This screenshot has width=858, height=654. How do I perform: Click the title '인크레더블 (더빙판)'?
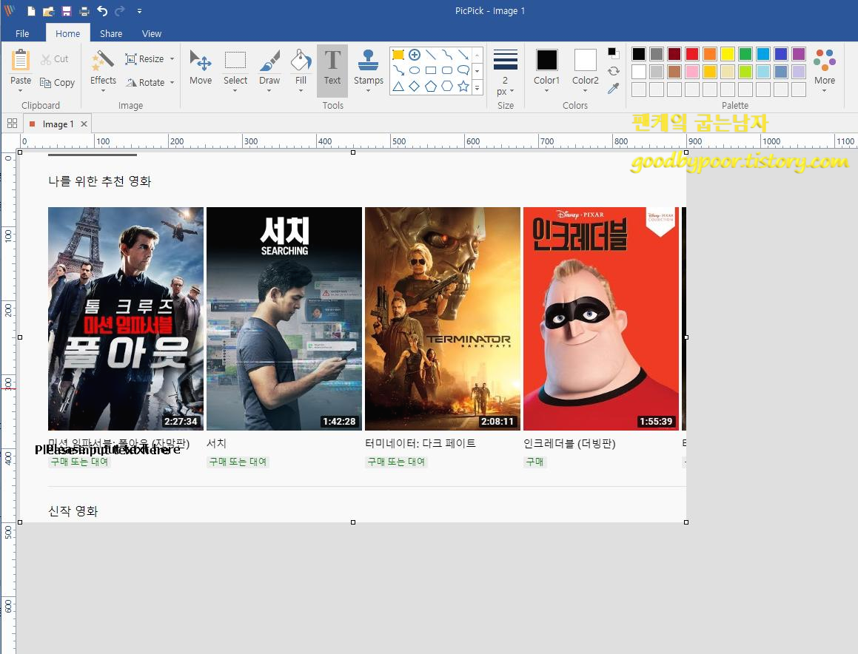coord(569,443)
